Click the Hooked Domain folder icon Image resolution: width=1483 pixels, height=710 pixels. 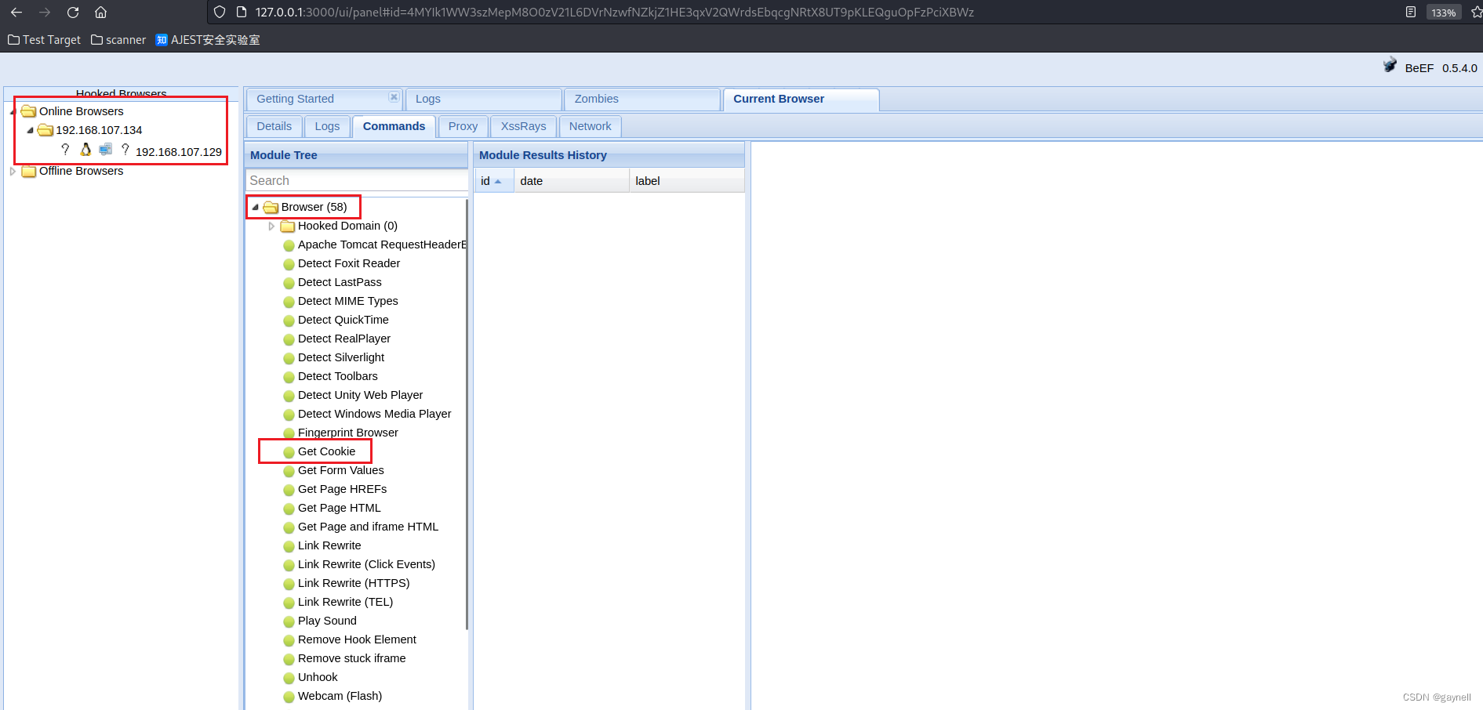point(288,226)
